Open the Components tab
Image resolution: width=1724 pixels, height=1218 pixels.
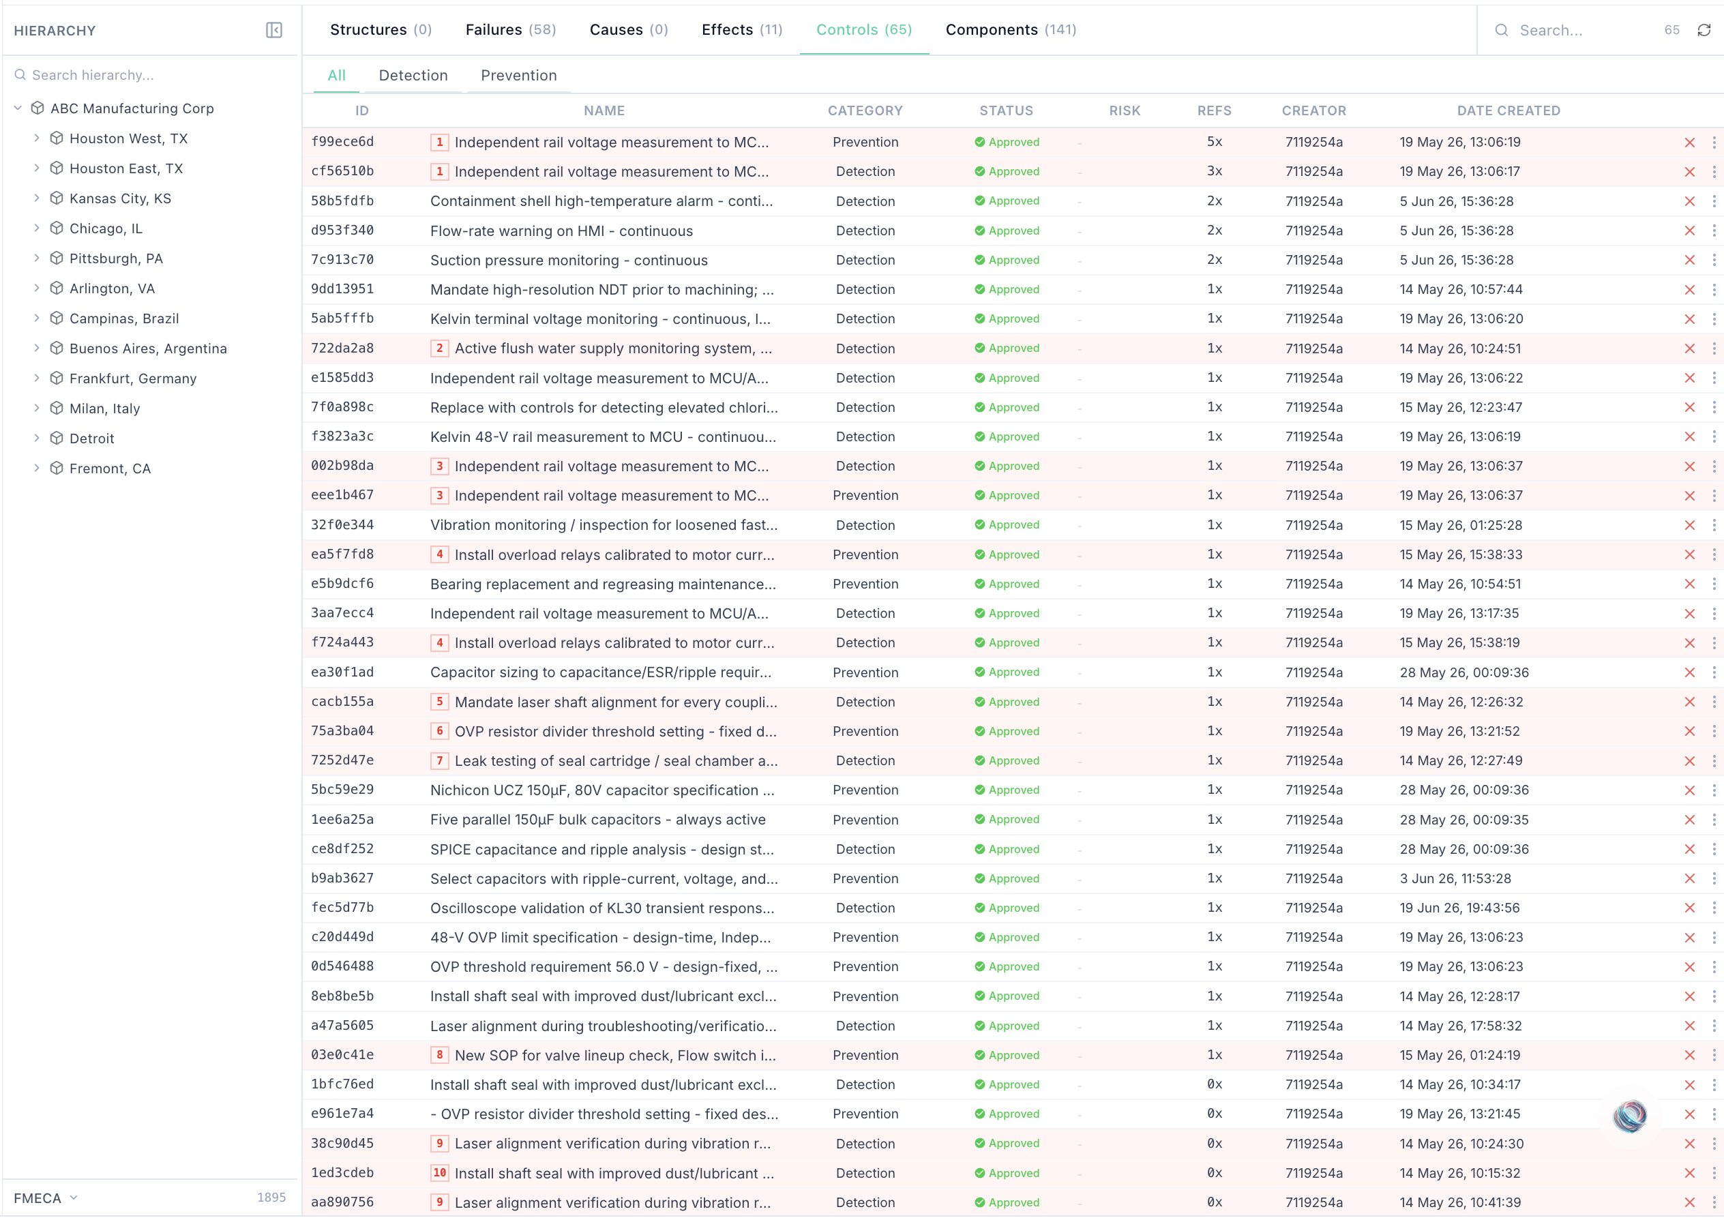click(1011, 29)
